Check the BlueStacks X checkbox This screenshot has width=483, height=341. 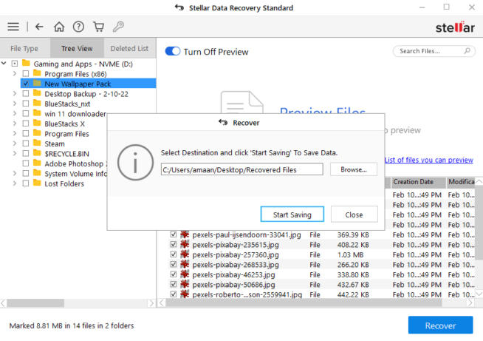pos(26,124)
